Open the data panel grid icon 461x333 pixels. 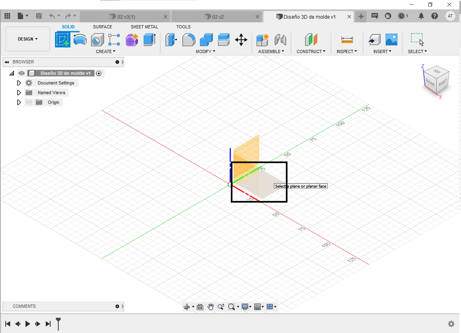(7, 16)
